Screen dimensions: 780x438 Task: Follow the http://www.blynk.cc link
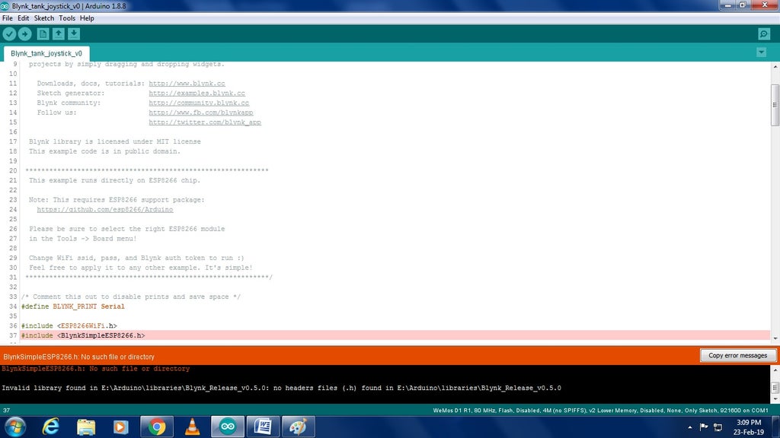click(187, 84)
